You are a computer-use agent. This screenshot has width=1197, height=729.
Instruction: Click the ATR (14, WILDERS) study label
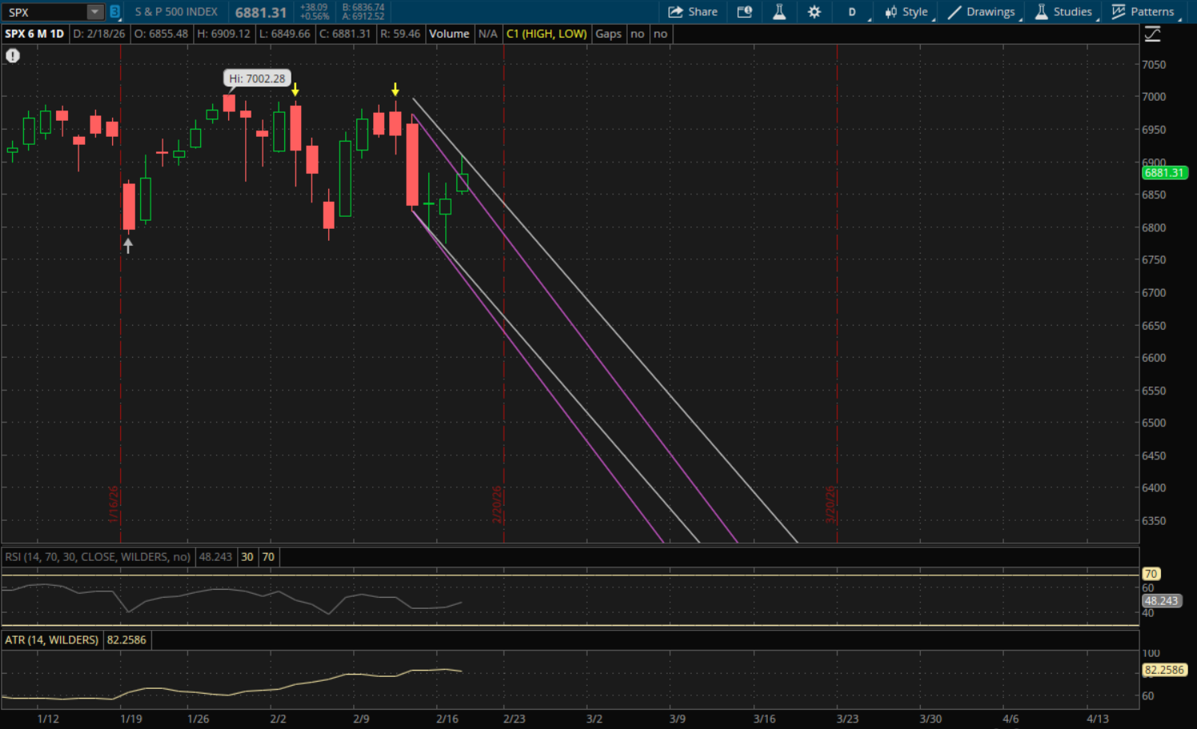click(52, 640)
